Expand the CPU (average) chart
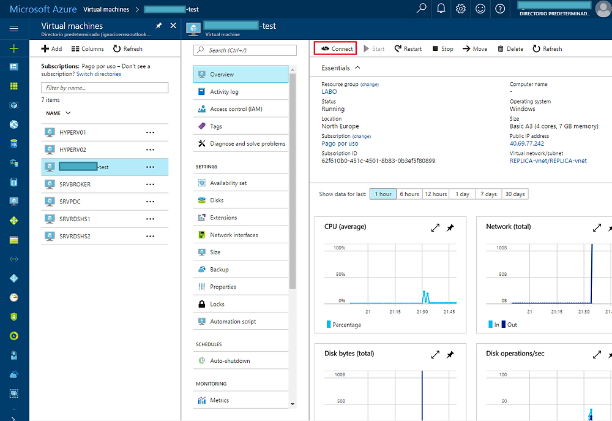Image resolution: width=612 pixels, height=421 pixels. [x=436, y=227]
